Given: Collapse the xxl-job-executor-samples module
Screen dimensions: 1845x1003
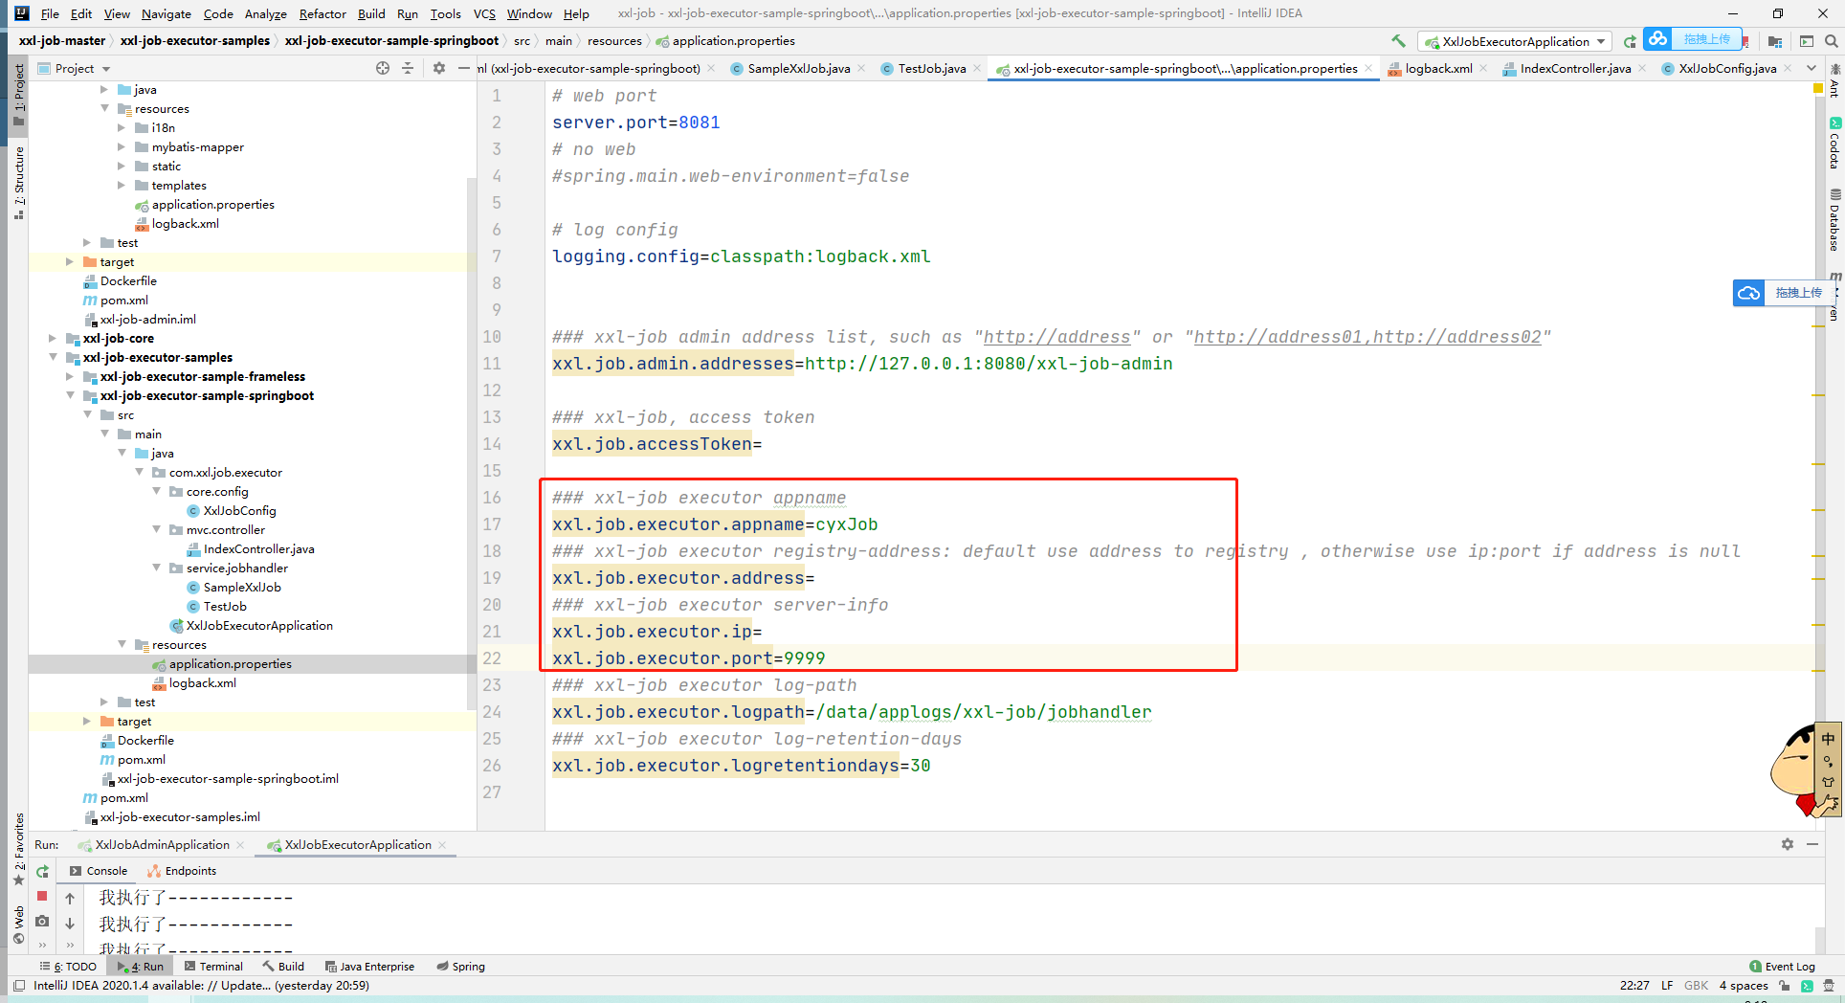Looking at the screenshot, I should pyautogui.click(x=54, y=357).
